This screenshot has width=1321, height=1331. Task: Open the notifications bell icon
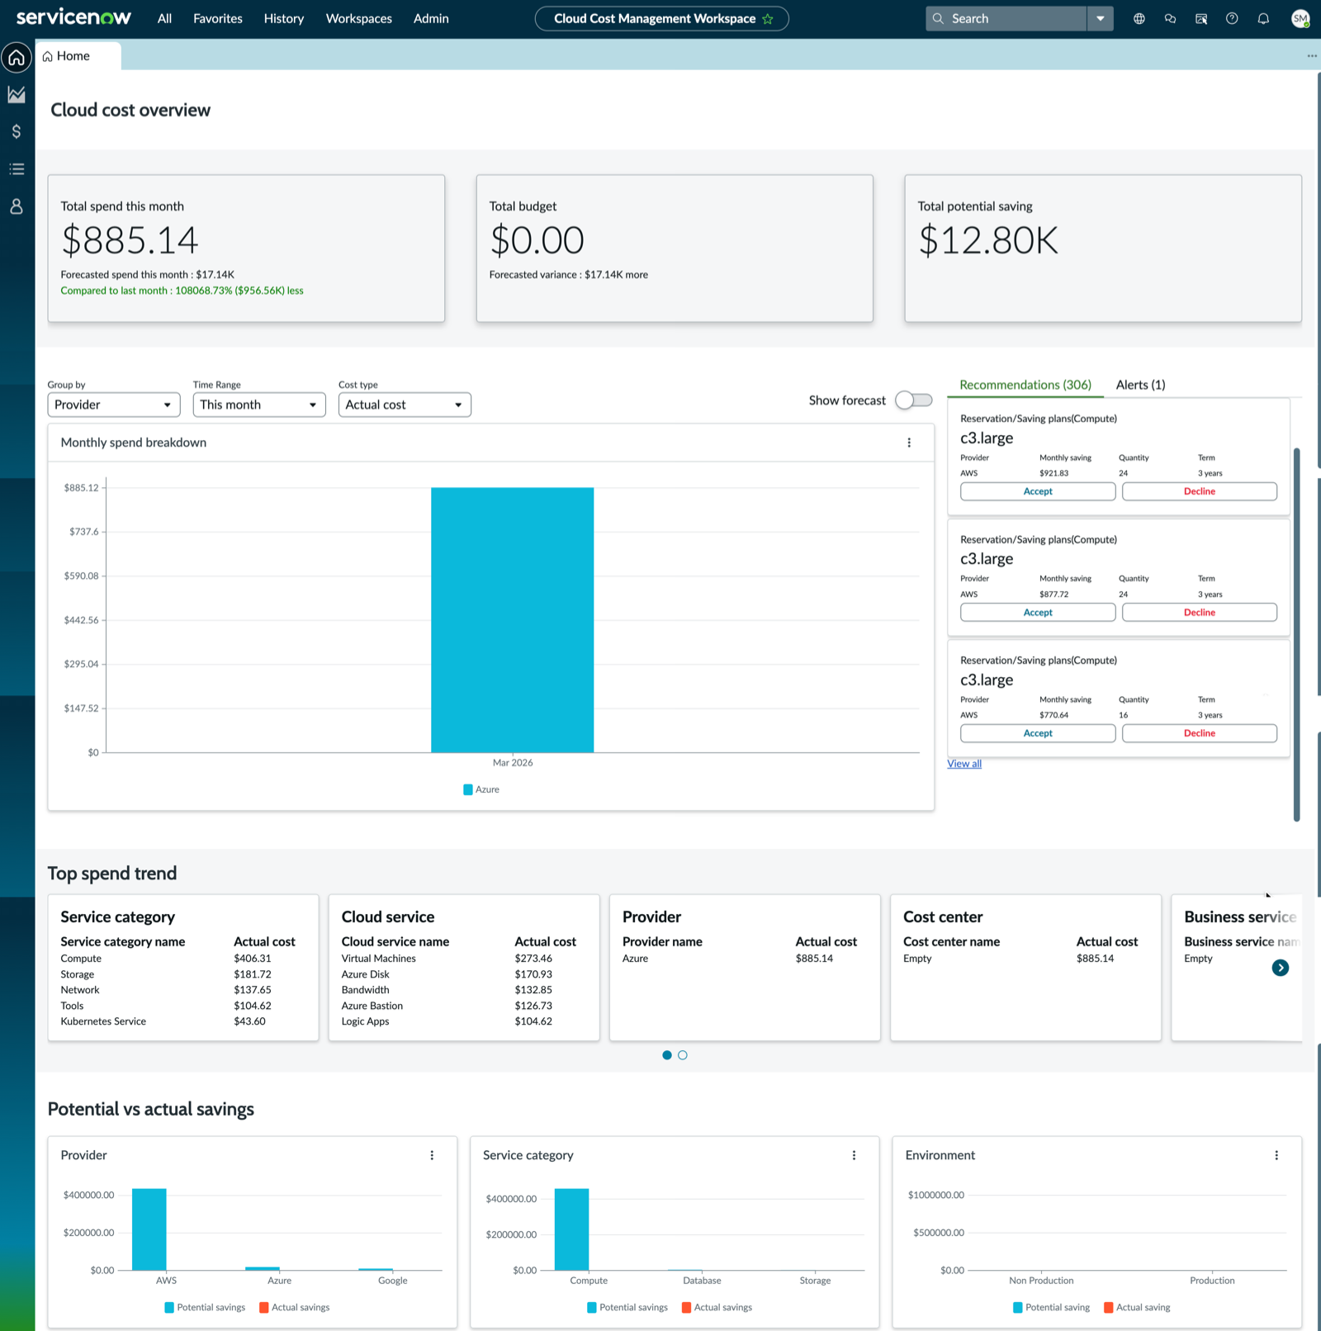pyautogui.click(x=1263, y=19)
